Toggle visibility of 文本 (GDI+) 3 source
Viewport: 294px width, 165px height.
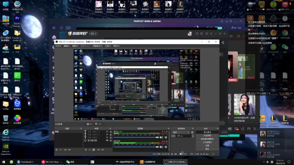coord(107,132)
